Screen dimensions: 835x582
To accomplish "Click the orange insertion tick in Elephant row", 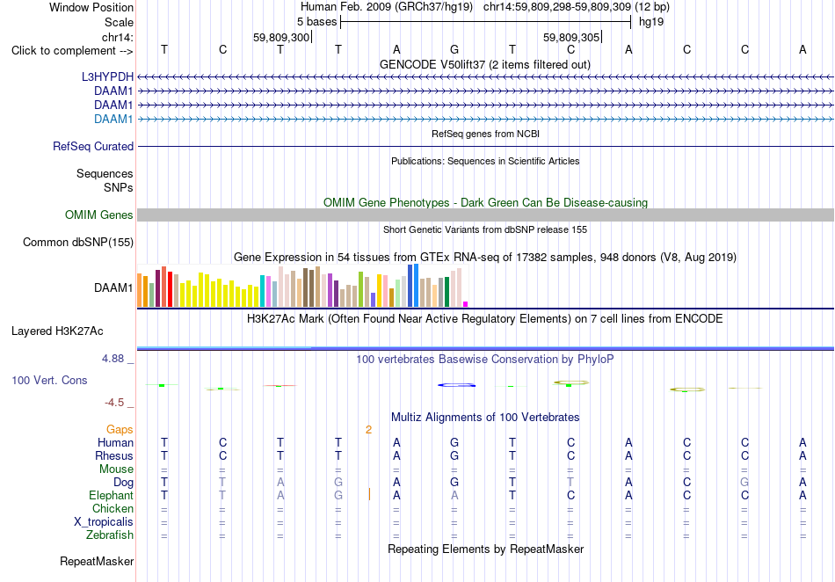I will [x=369, y=495].
